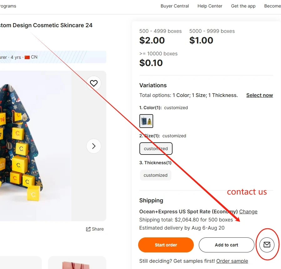Open the Order sample link
The image size is (281, 269).
[x=232, y=261]
